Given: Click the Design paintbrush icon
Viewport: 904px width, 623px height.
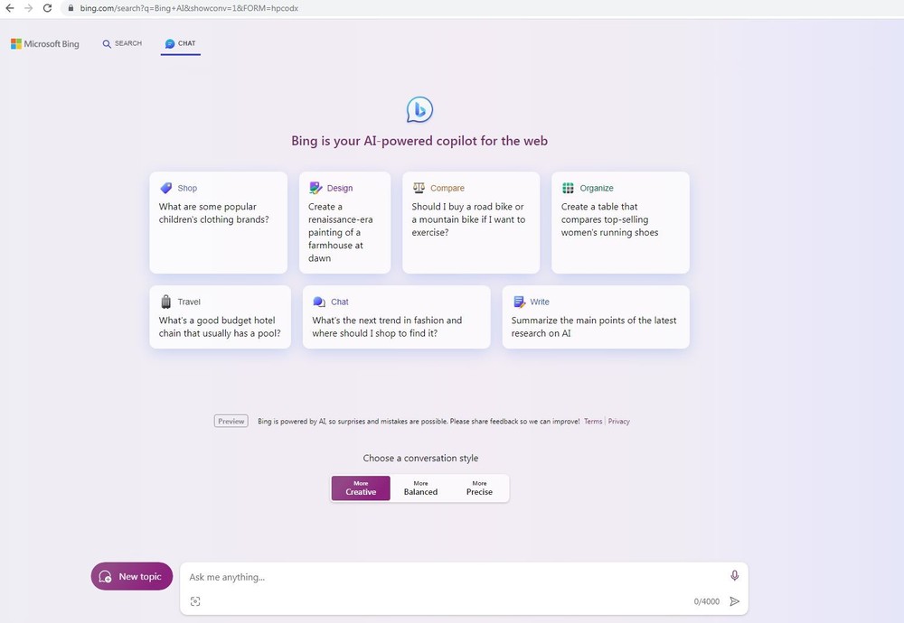Looking at the screenshot, I should coord(315,188).
